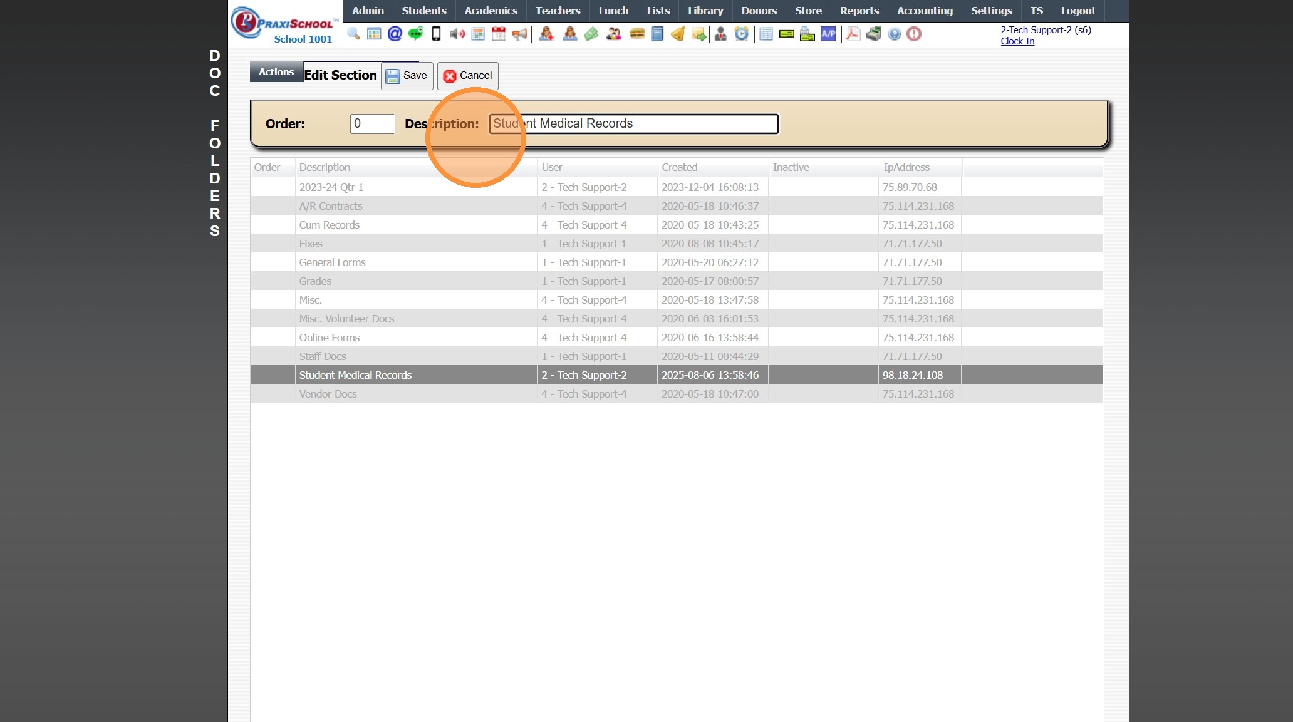
Task: Click the Clock In link
Action: [x=1017, y=41]
